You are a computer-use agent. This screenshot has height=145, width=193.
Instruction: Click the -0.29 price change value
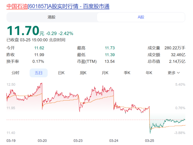point(51,33)
